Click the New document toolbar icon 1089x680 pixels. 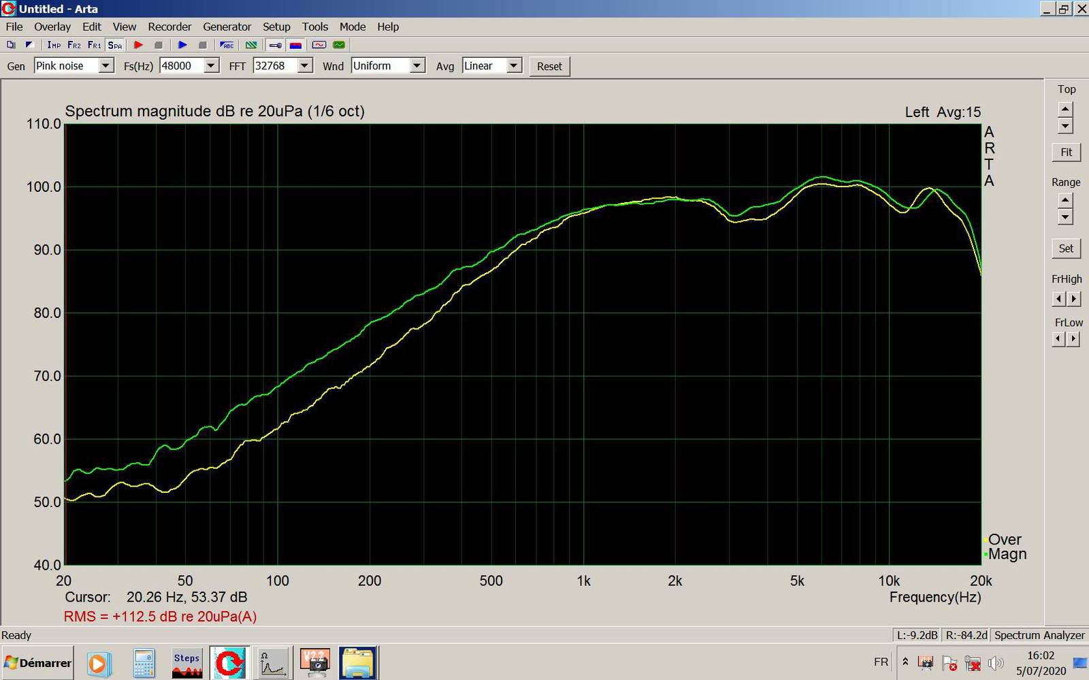[x=11, y=45]
